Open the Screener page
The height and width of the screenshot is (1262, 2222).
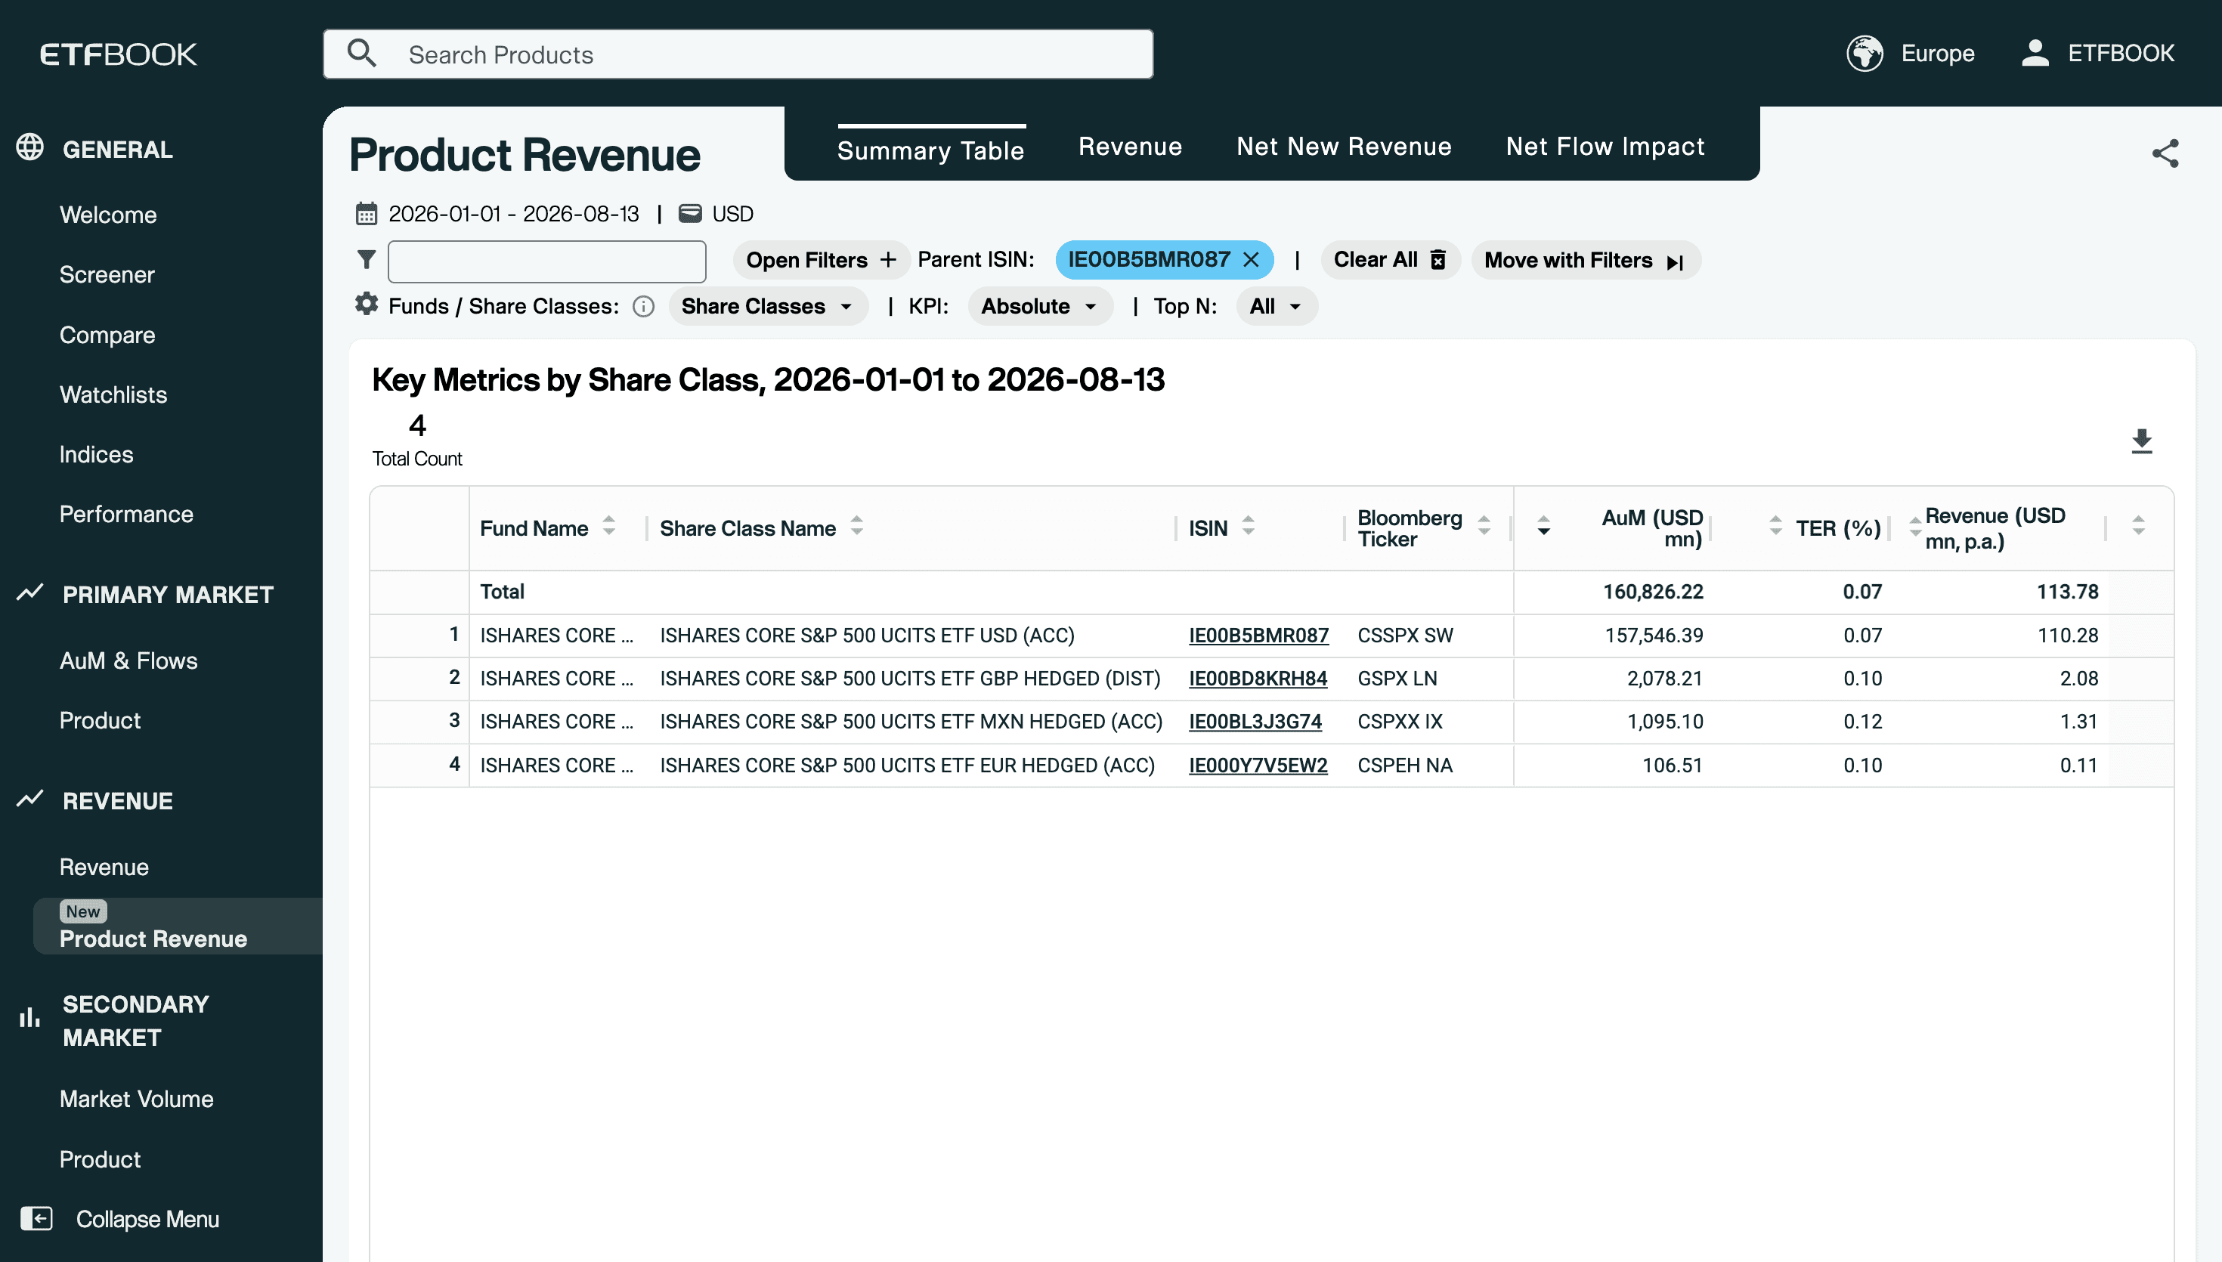107,275
